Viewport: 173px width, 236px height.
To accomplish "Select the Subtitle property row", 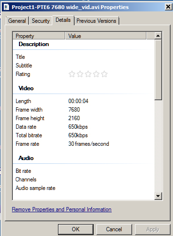I will click(x=84, y=66).
